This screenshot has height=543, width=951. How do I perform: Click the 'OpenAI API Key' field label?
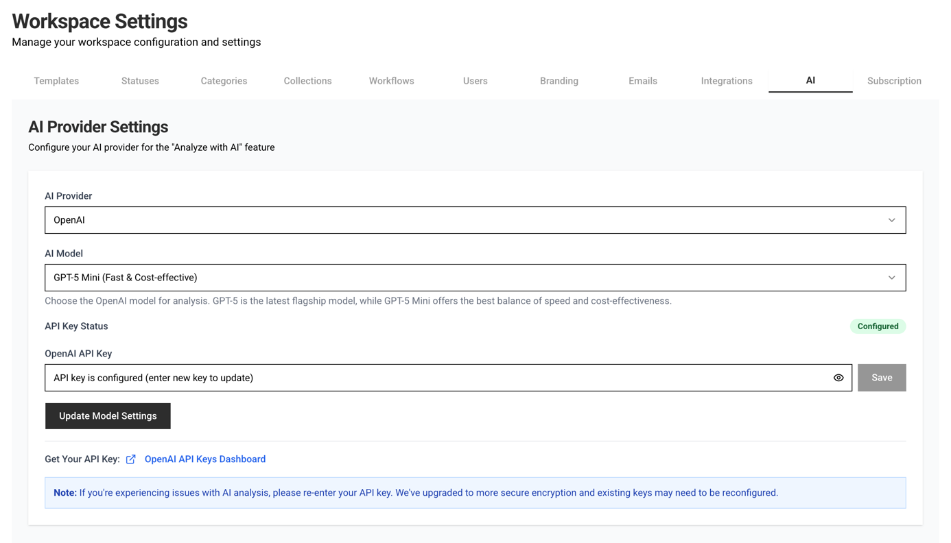tap(78, 354)
